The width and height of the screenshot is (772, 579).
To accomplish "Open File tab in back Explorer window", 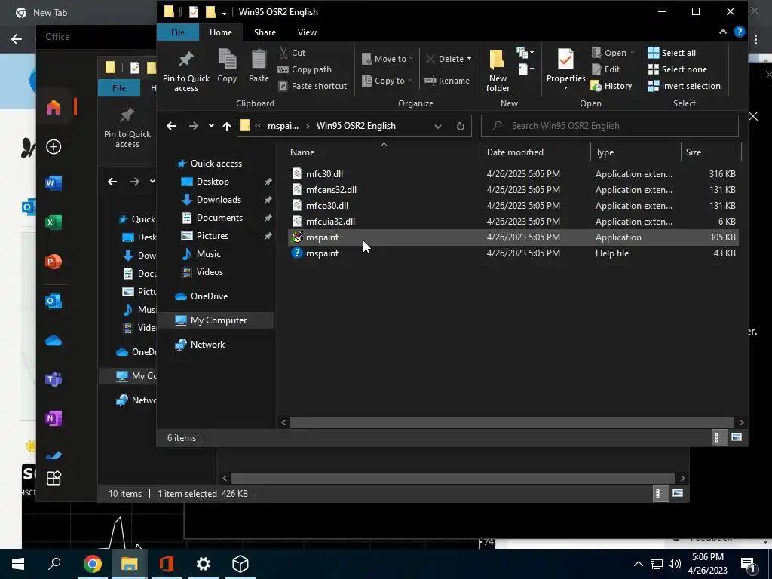I will pyautogui.click(x=118, y=88).
